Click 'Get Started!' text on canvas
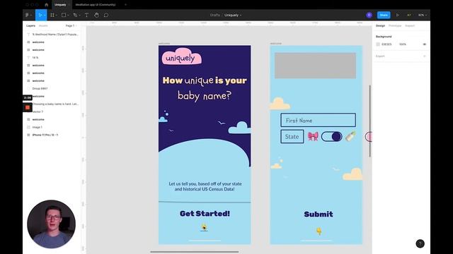This screenshot has width=453, height=254. [x=205, y=213]
